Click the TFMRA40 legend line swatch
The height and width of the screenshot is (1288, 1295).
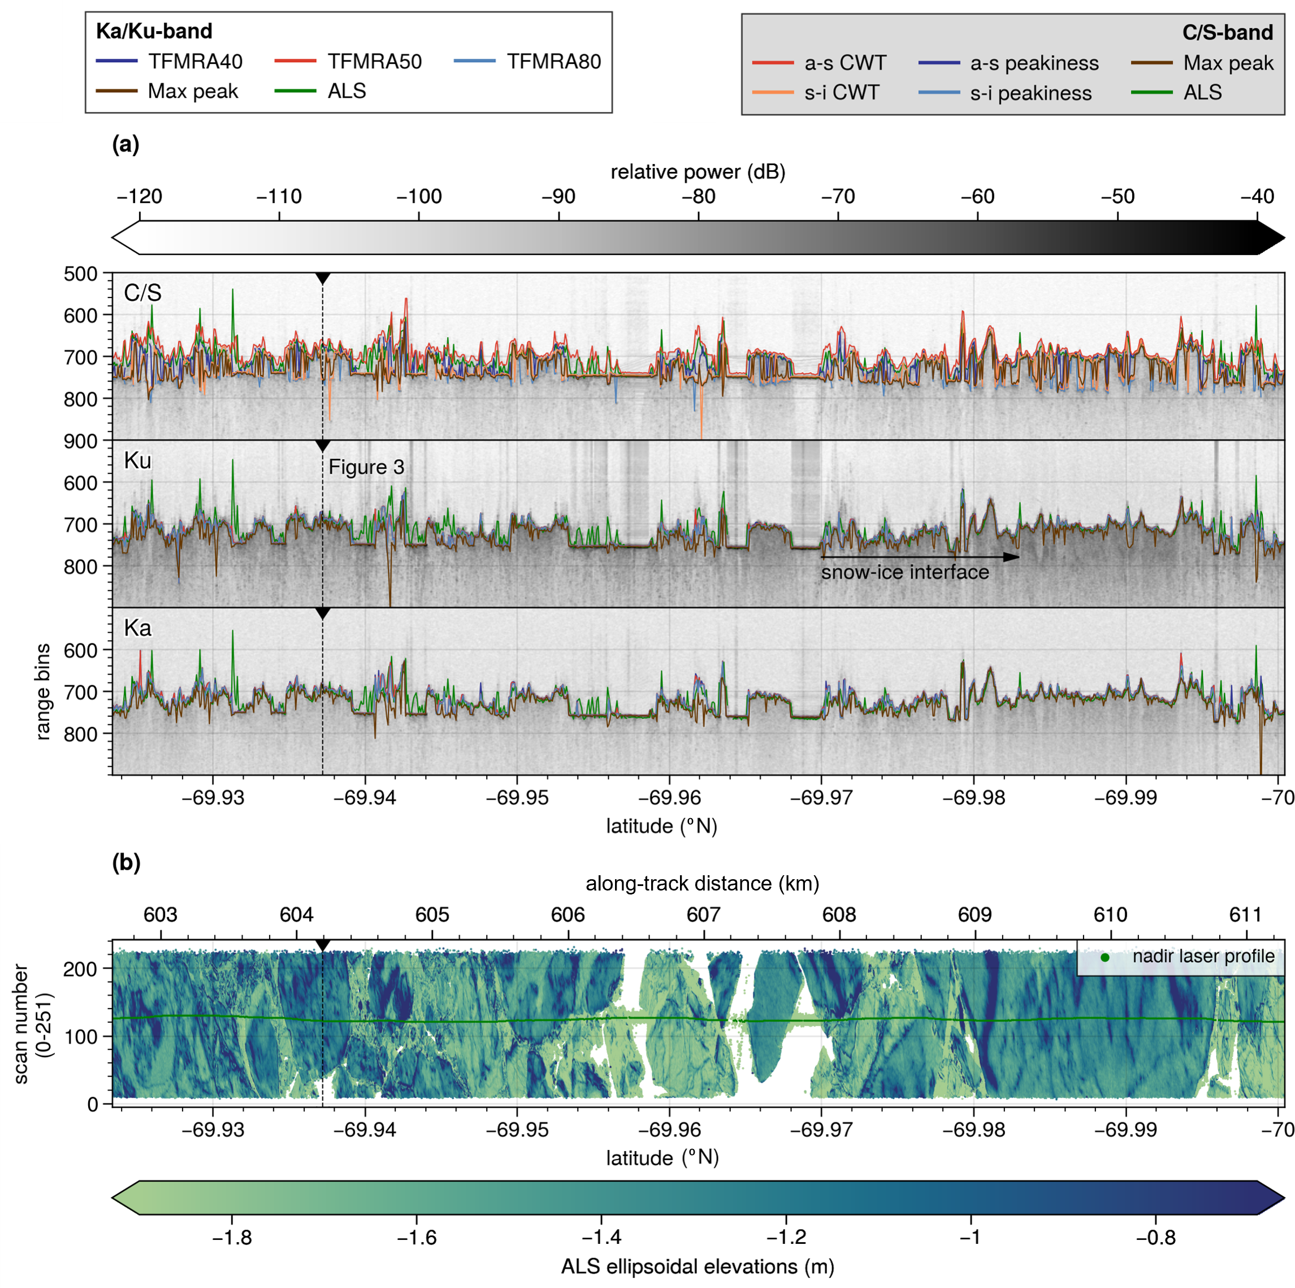coord(116,62)
